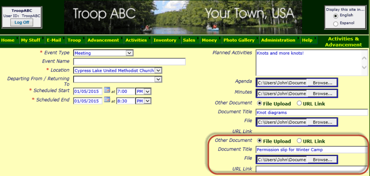
Task: Click the 8:30 end time field
Action: 125,101
